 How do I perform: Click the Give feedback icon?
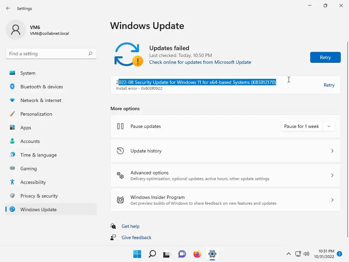pos(113,237)
